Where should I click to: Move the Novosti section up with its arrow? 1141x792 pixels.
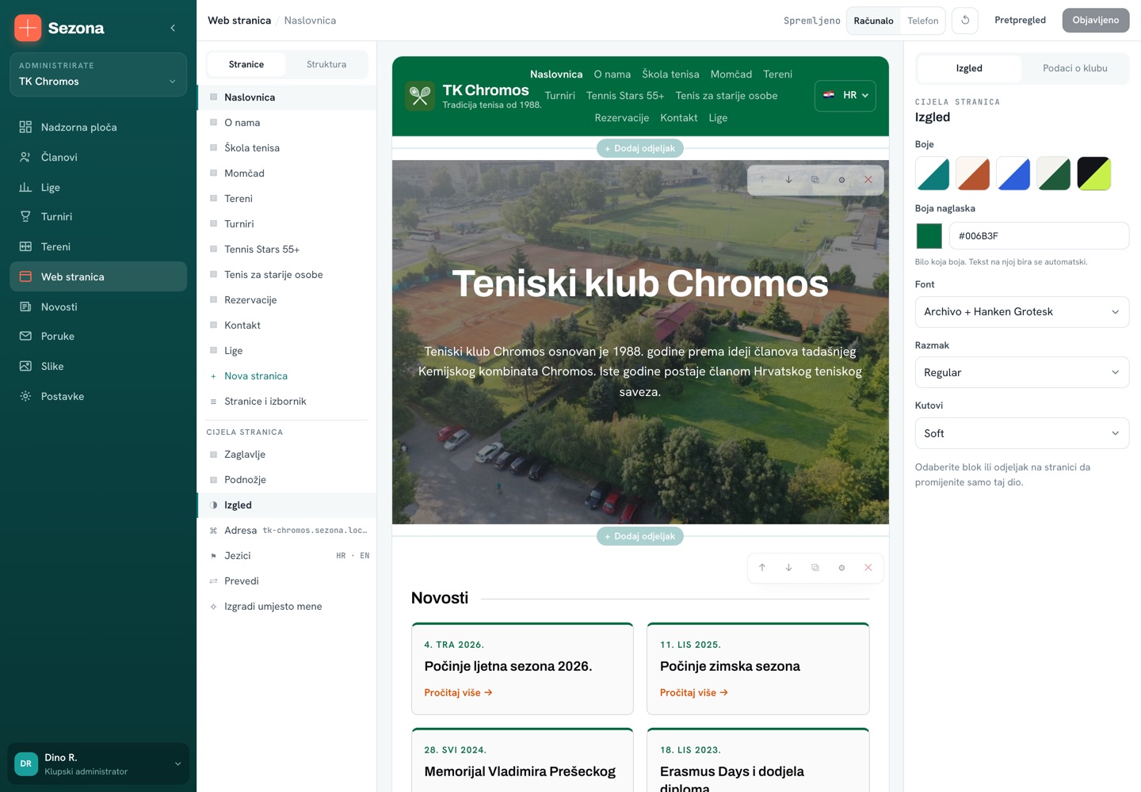pyautogui.click(x=762, y=568)
